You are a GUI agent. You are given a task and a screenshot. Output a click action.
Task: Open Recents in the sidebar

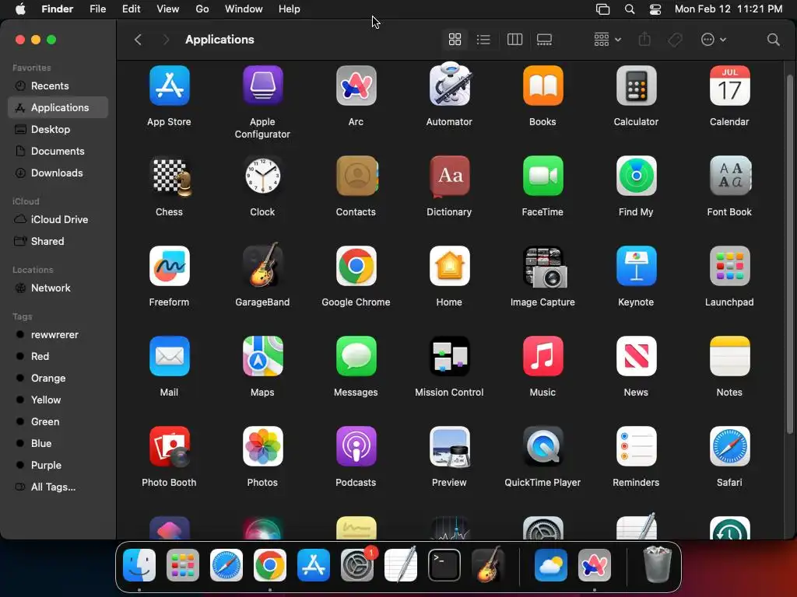click(x=58, y=86)
